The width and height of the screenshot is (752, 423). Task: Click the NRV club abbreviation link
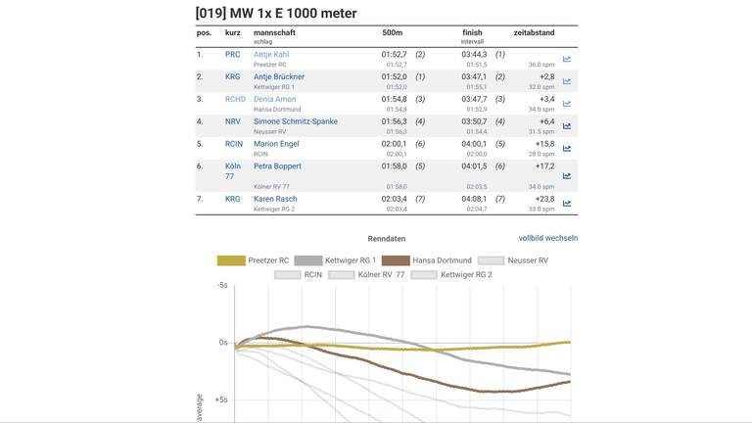[232, 121]
